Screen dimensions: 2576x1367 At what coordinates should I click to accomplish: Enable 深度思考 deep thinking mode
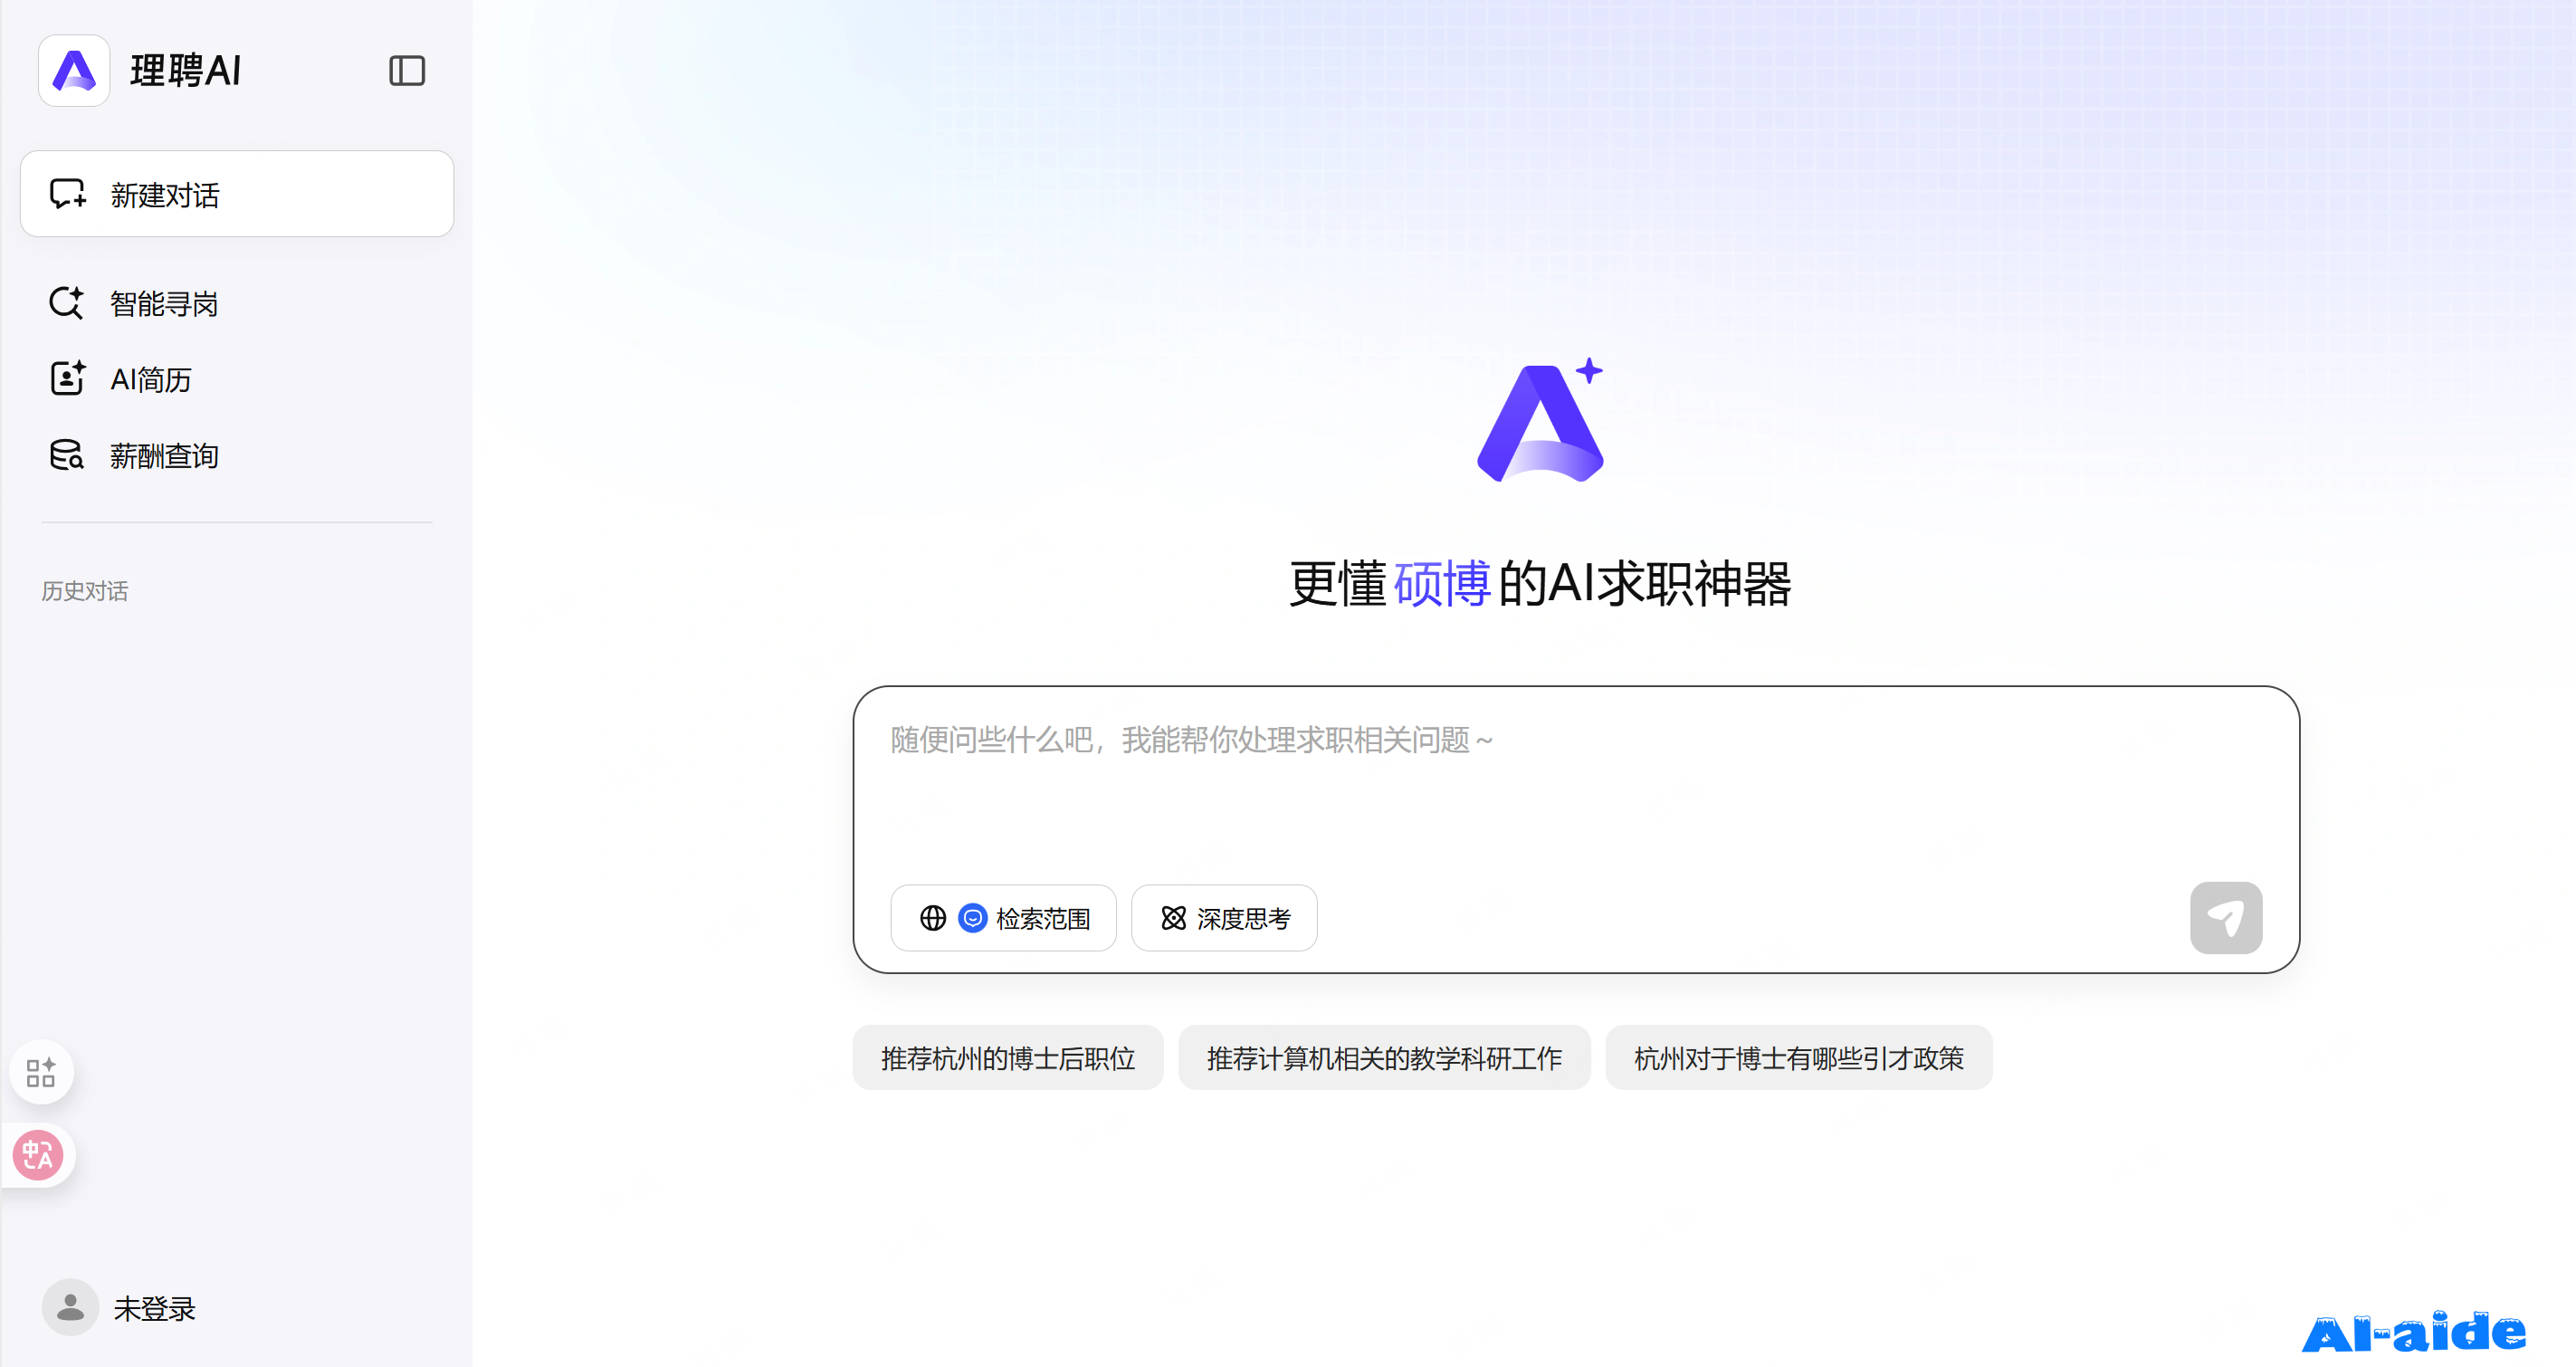coord(1224,918)
